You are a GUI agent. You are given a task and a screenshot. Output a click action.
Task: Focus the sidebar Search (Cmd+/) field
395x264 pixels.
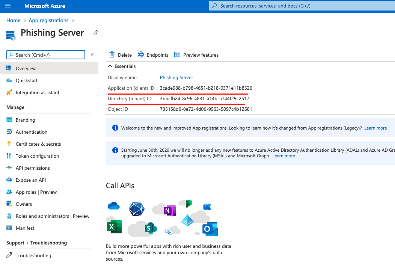(45, 55)
